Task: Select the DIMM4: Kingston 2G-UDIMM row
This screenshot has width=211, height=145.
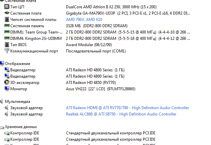Action: (x=97, y=38)
